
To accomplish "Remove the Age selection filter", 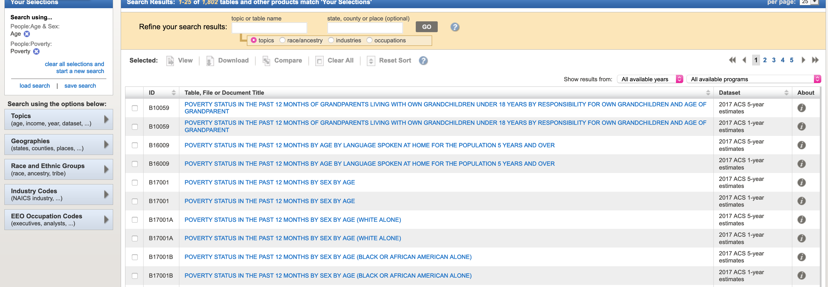I will (27, 34).
